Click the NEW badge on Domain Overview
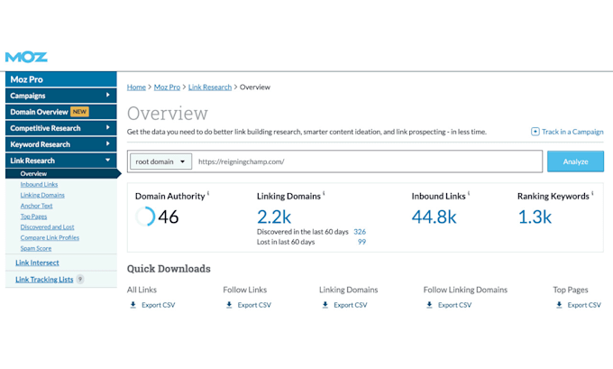The height and width of the screenshot is (369, 613). (x=79, y=112)
